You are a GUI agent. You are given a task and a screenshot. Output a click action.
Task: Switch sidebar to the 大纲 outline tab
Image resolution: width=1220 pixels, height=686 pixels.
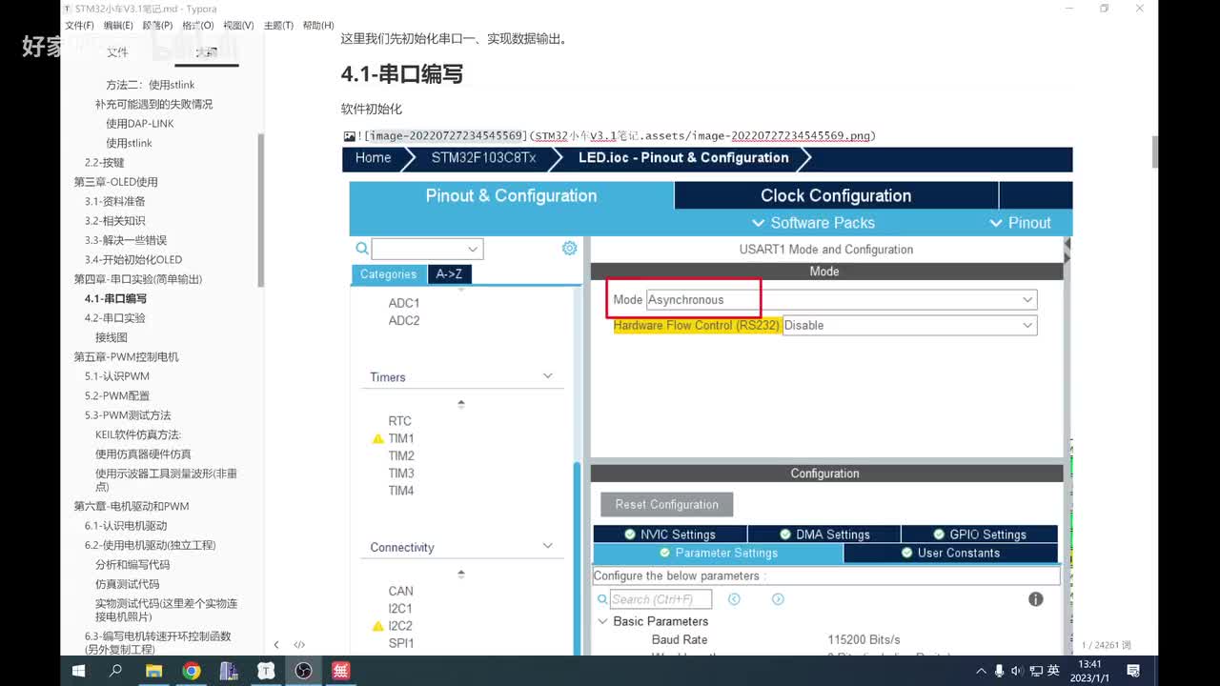(206, 52)
